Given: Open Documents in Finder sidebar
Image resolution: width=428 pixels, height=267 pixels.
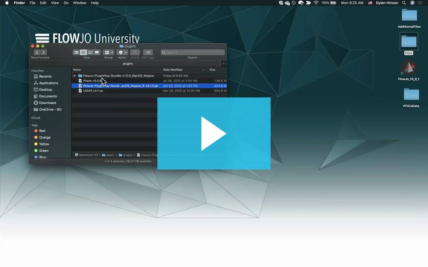Looking at the screenshot, I should [x=45, y=96].
